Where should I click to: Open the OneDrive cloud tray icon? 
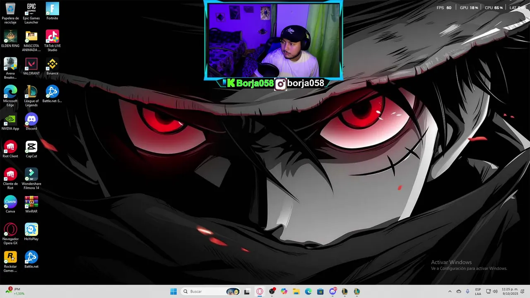coord(459,291)
